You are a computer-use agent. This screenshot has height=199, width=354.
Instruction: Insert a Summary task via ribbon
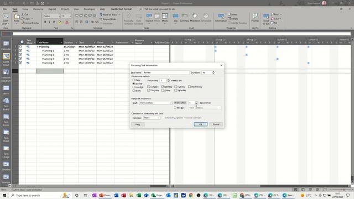184,18
